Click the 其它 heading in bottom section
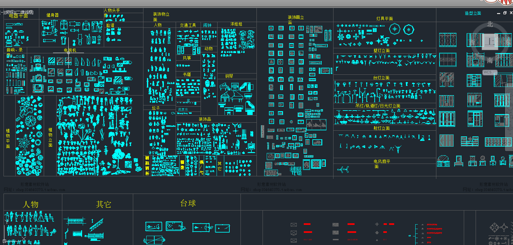Screen dimensions: 513x245 pyautogui.click(x=103, y=204)
